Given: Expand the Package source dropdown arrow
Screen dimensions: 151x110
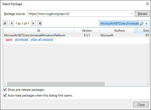Looking at the screenshot, I should tap(132, 14).
